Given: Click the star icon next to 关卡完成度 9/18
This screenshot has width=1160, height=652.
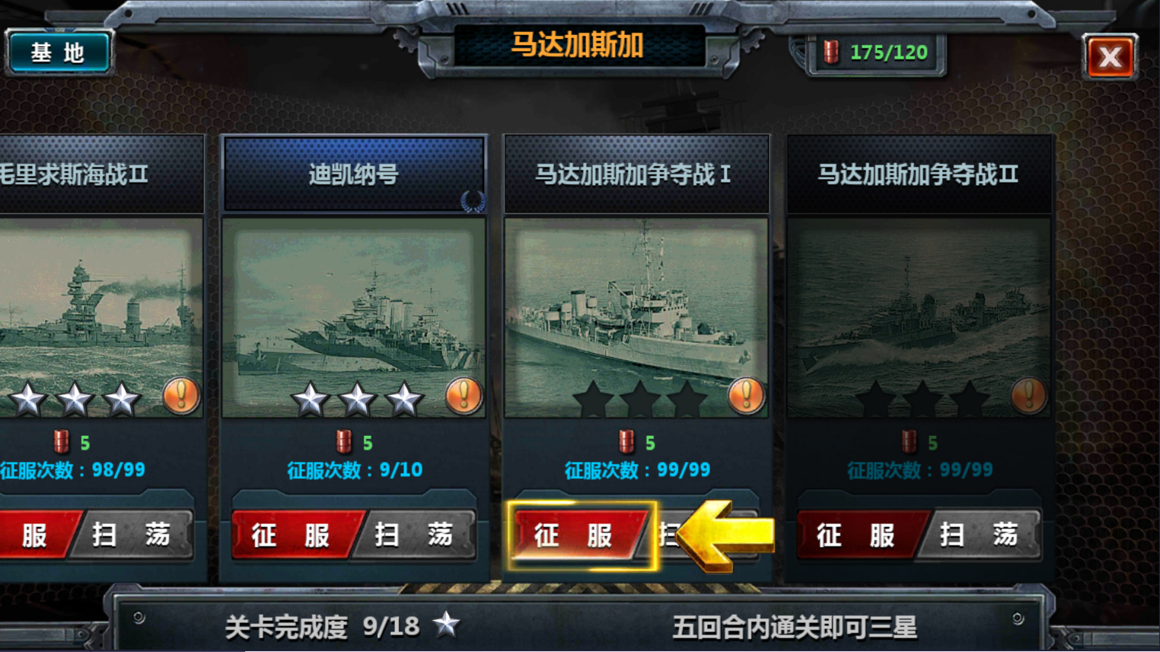Looking at the screenshot, I should pos(447,625).
